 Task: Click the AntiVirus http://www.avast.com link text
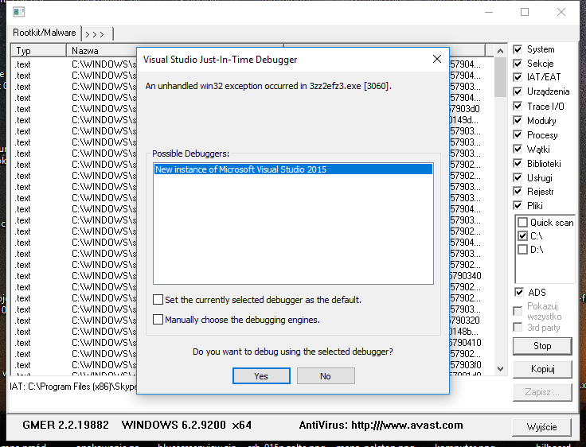(381, 426)
